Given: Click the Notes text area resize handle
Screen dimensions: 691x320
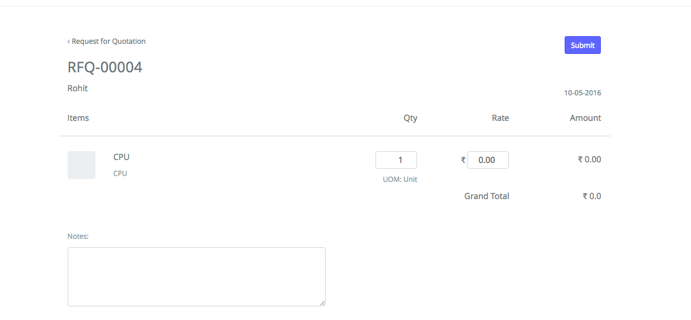Looking at the screenshot, I should (x=322, y=303).
